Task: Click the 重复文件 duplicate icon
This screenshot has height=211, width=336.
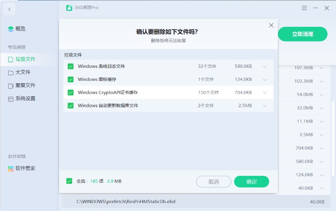Action: 10,86
